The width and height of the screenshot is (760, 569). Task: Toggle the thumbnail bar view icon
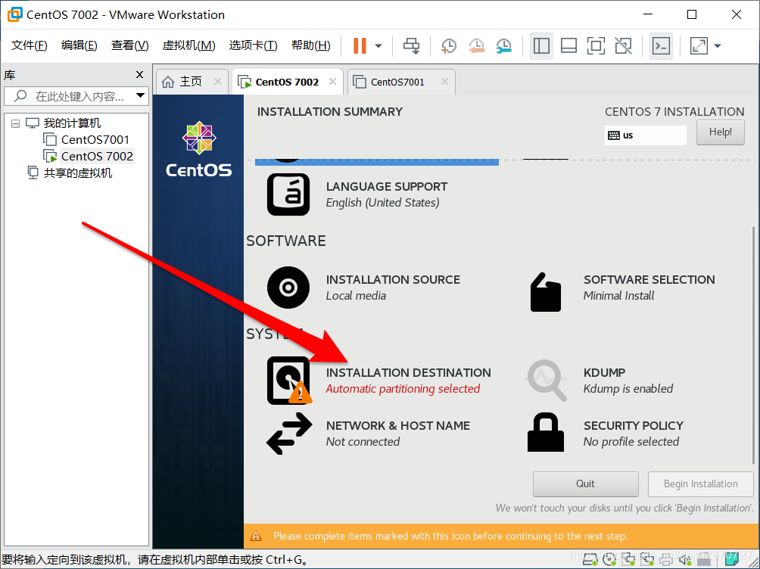pyautogui.click(x=568, y=46)
